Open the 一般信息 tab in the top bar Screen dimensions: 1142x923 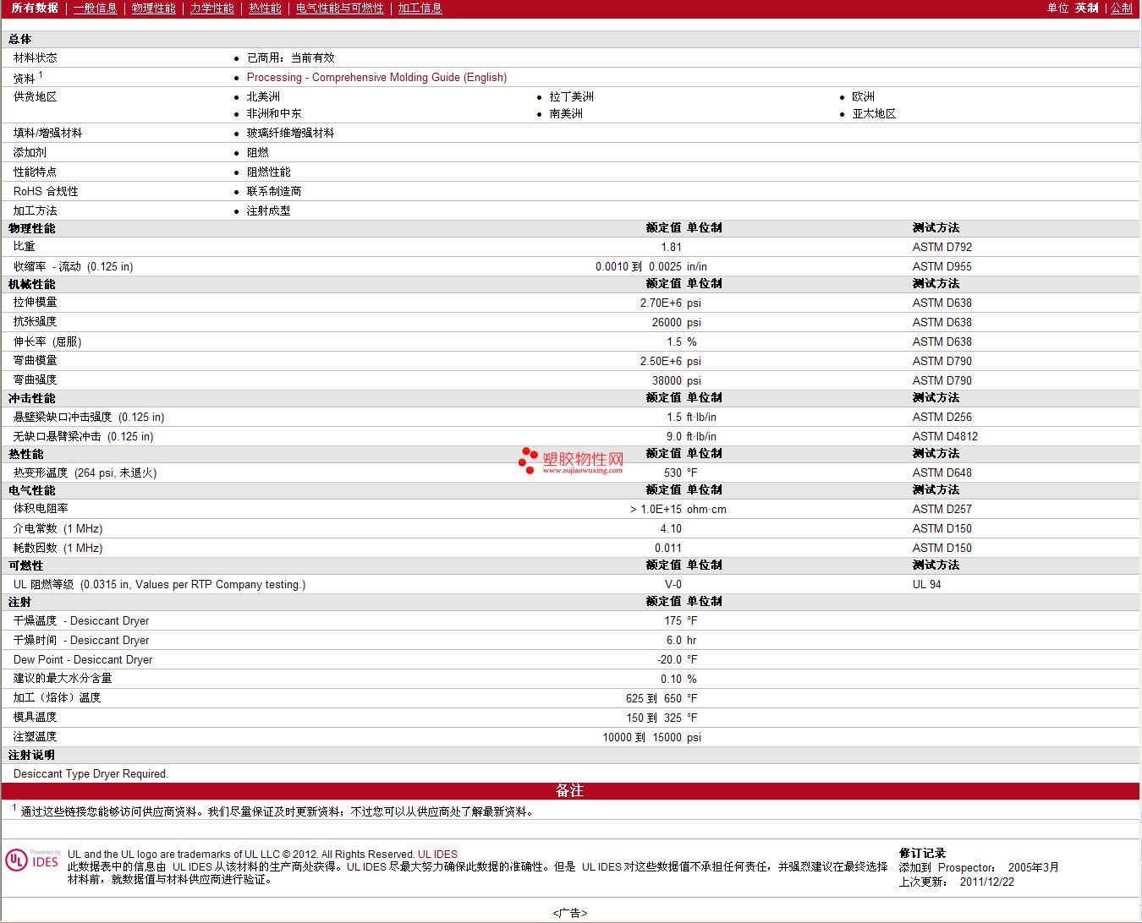(95, 8)
